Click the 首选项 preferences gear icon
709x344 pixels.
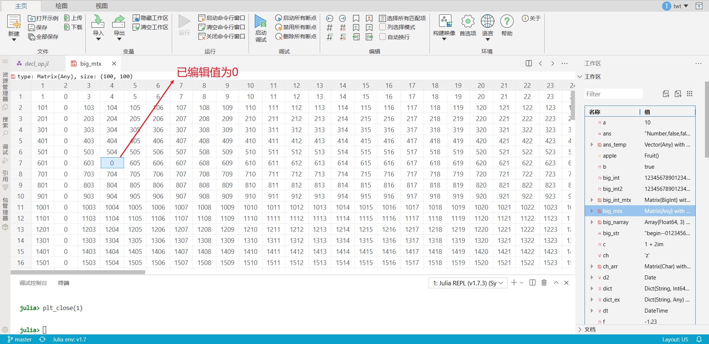coord(468,21)
